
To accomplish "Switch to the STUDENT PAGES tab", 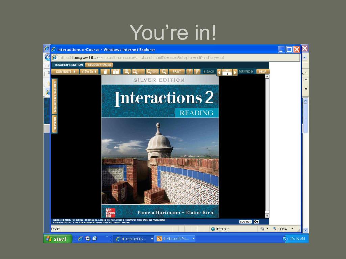I will 99,65.
